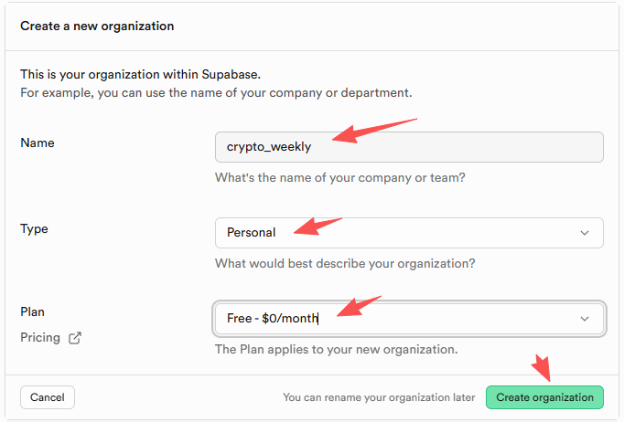The width and height of the screenshot is (624, 422).
Task: Click the 'name of your company or team' hint
Action: (339, 177)
